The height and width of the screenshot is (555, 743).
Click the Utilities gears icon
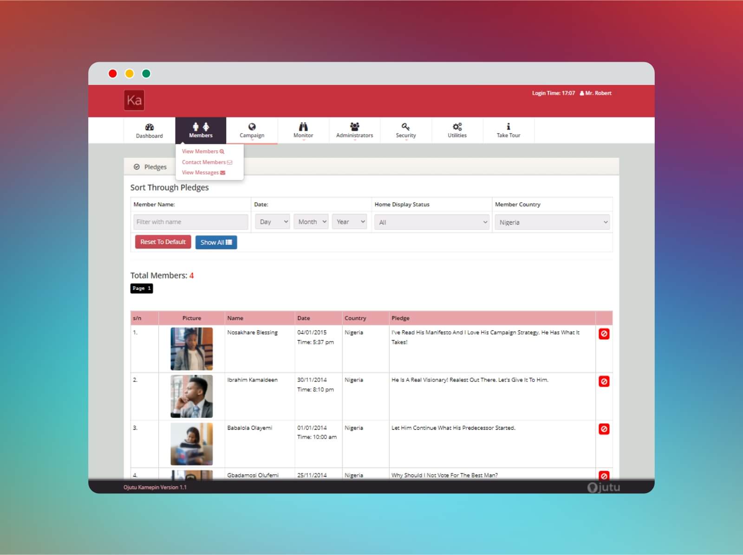(x=457, y=126)
